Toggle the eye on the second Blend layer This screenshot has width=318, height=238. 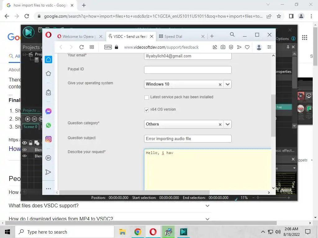coord(25,156)
